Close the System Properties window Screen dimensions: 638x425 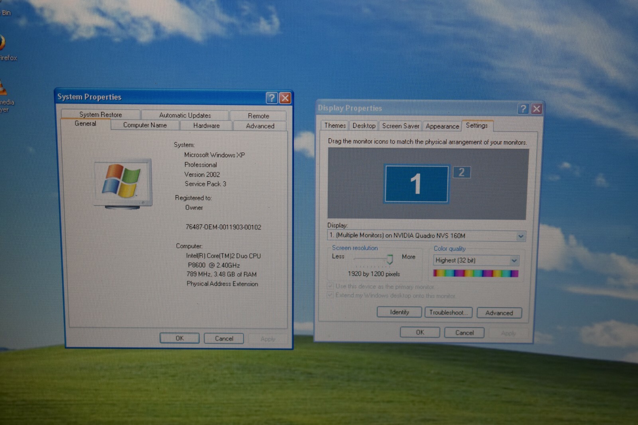coord(285,98)
